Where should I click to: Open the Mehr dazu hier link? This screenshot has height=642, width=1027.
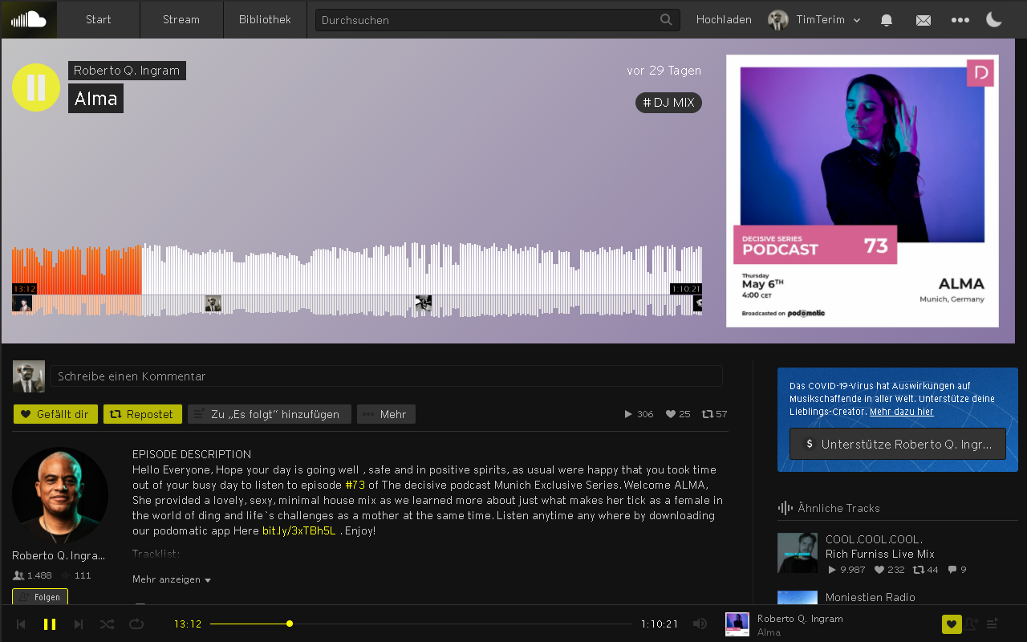tap(901, 412)
